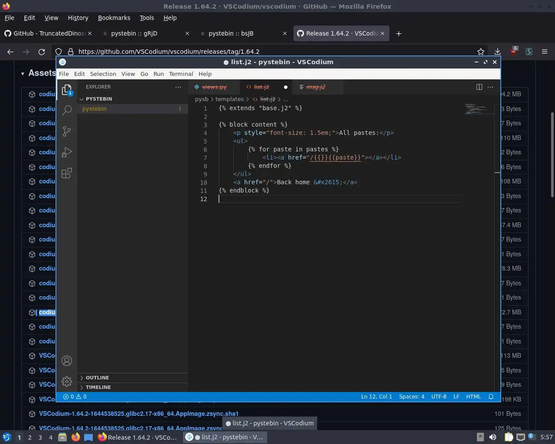
Task: Open the Selection menu in VSCodium
Action: click(103, 74)
